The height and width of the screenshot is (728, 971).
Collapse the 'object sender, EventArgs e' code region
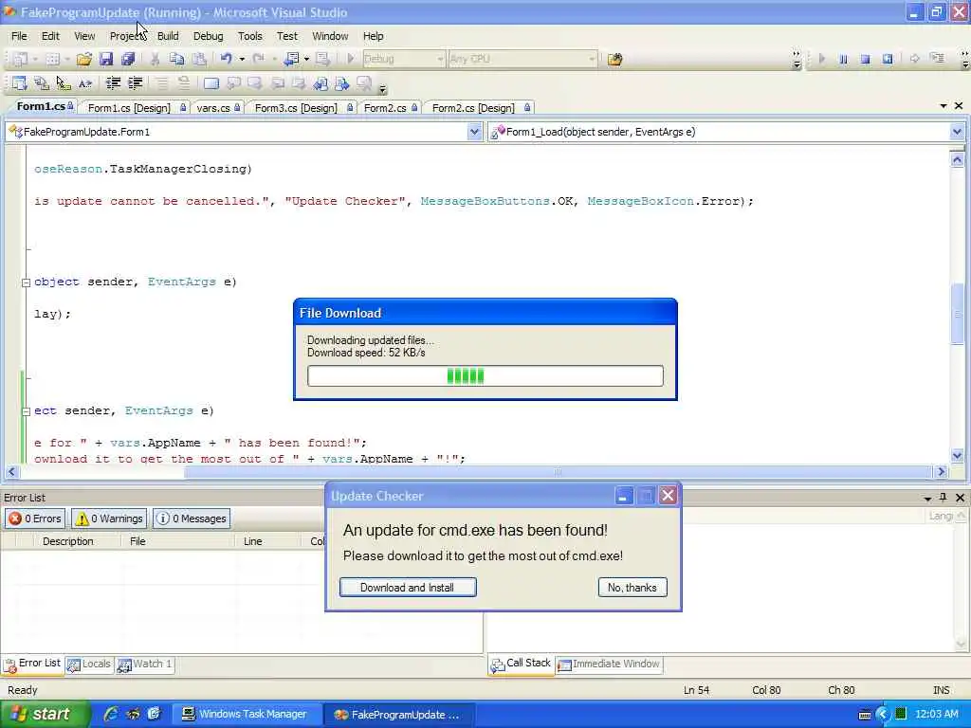pyautogui.click(x=26, y=282)
